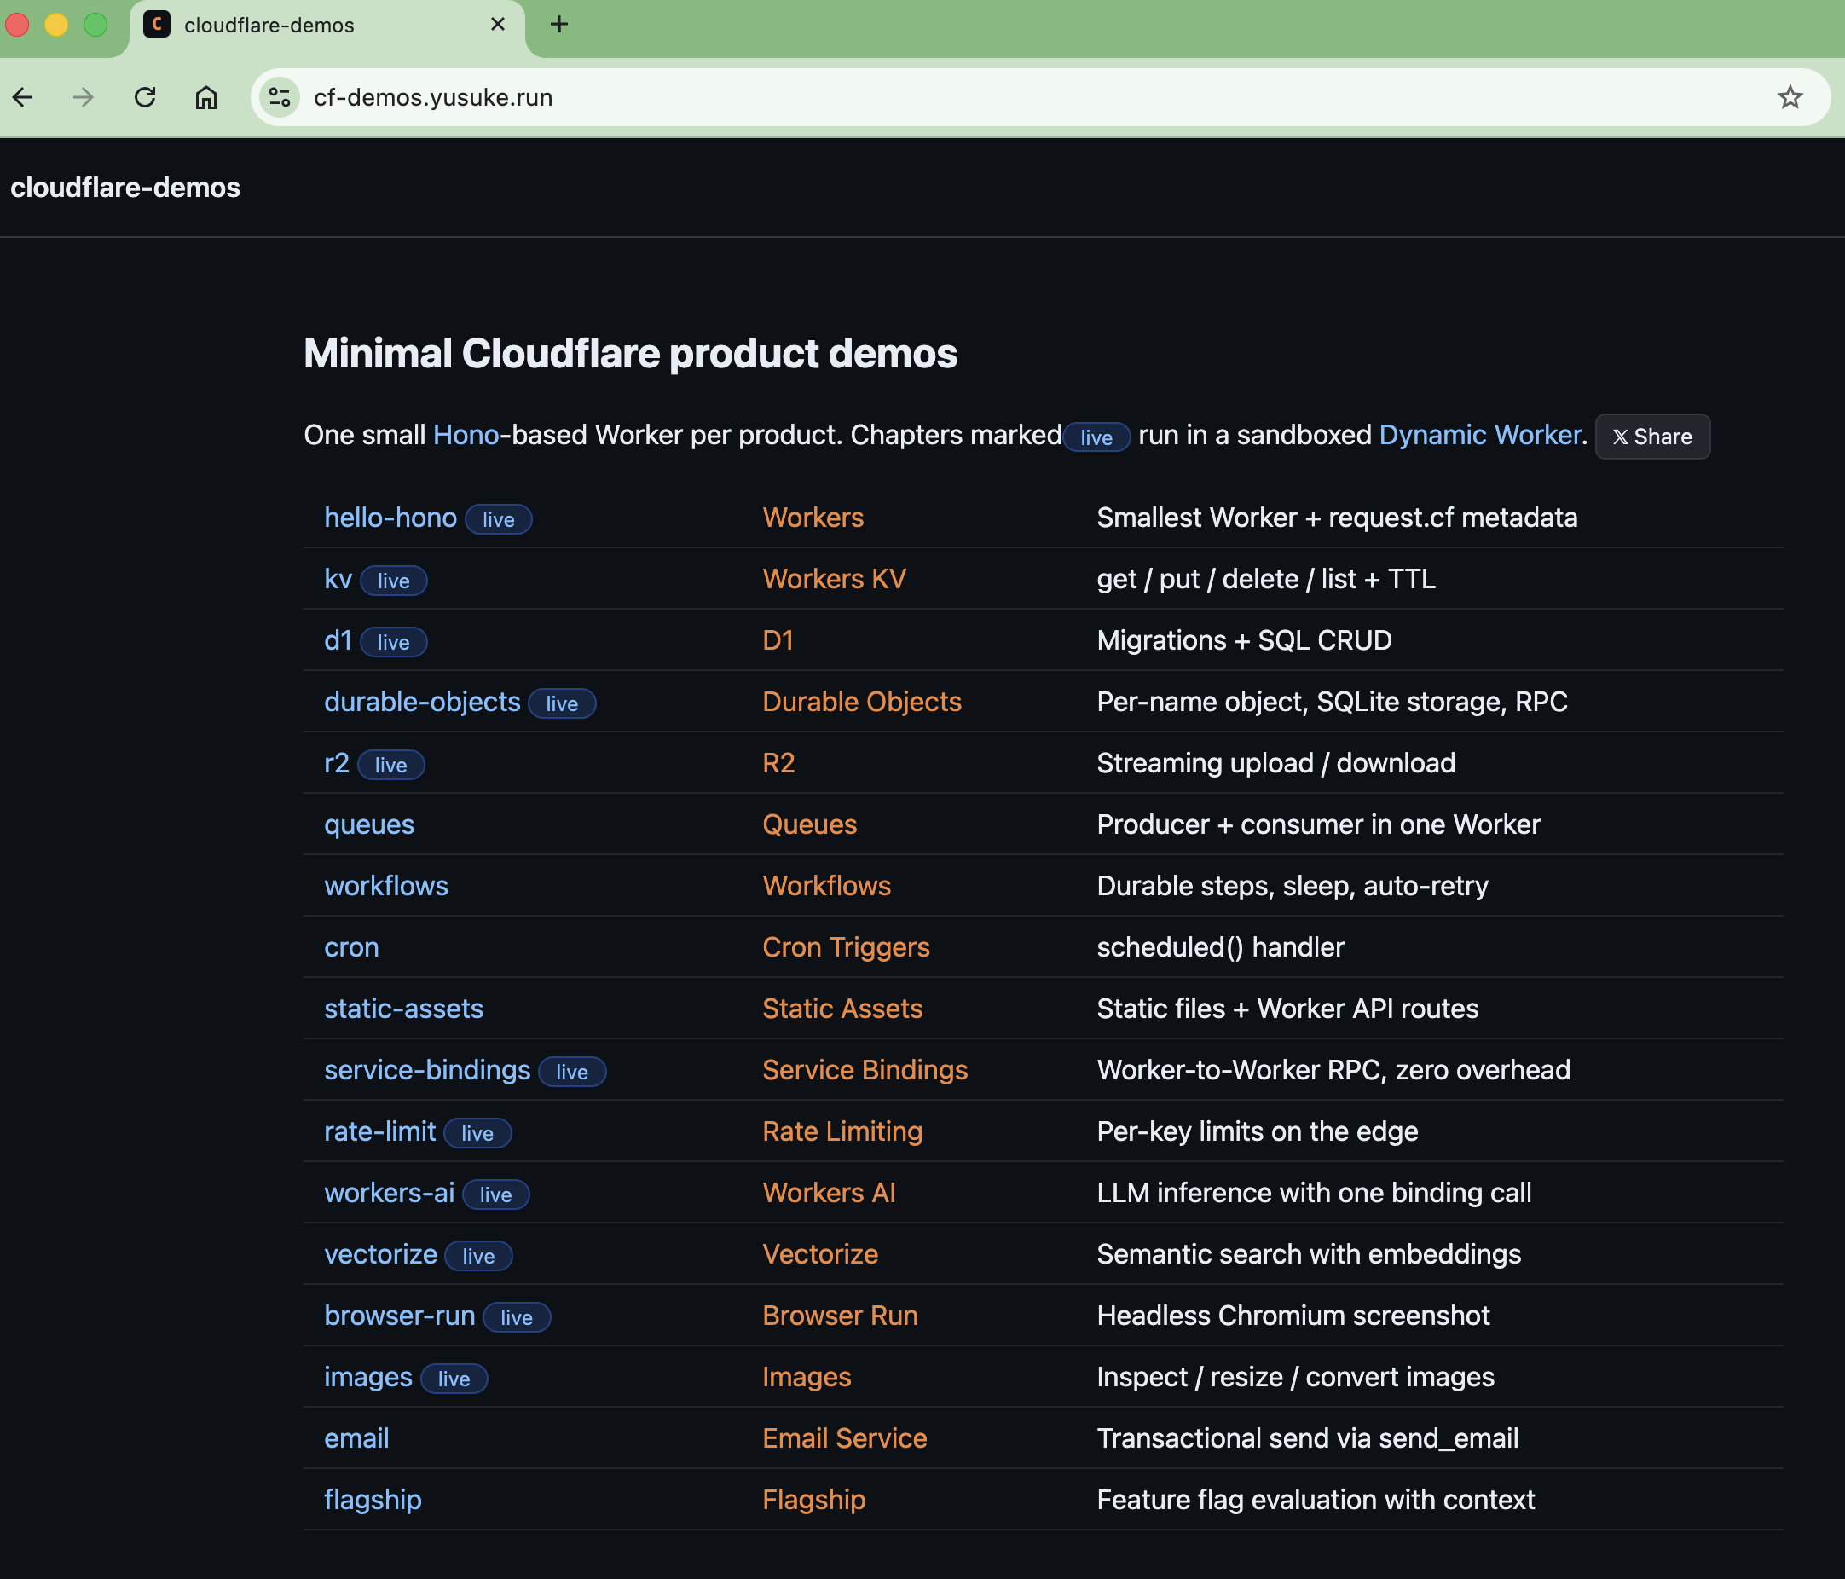Open the rate-limit demo
Viewport: 1845px width, 1579px height.
pos(380,1132)
